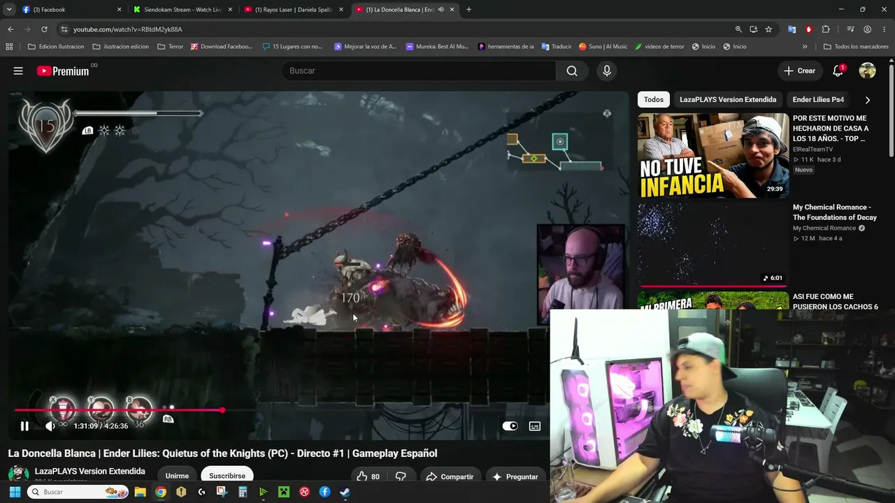Click the Chrome icon on the taskbar
This screenshot has height=503, width=895.
[x=161, y=492]
